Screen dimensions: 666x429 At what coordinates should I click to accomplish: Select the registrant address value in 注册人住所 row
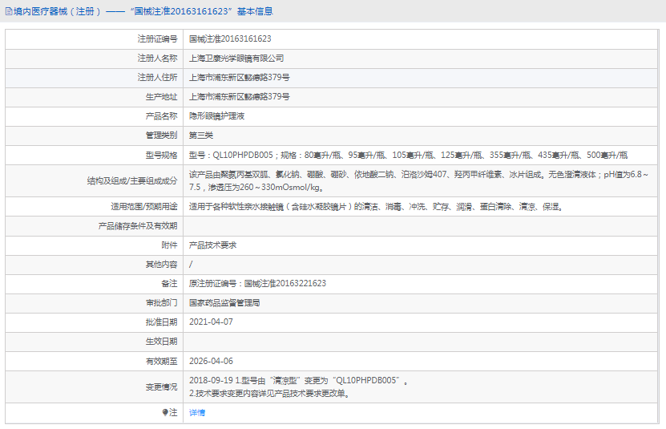239,78
